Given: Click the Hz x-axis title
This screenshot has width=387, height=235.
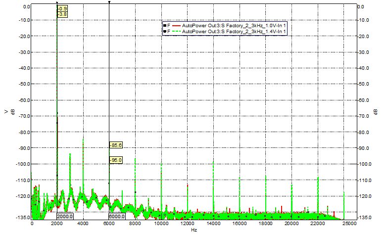Looking at the screenshot, I should click(194, 230).
